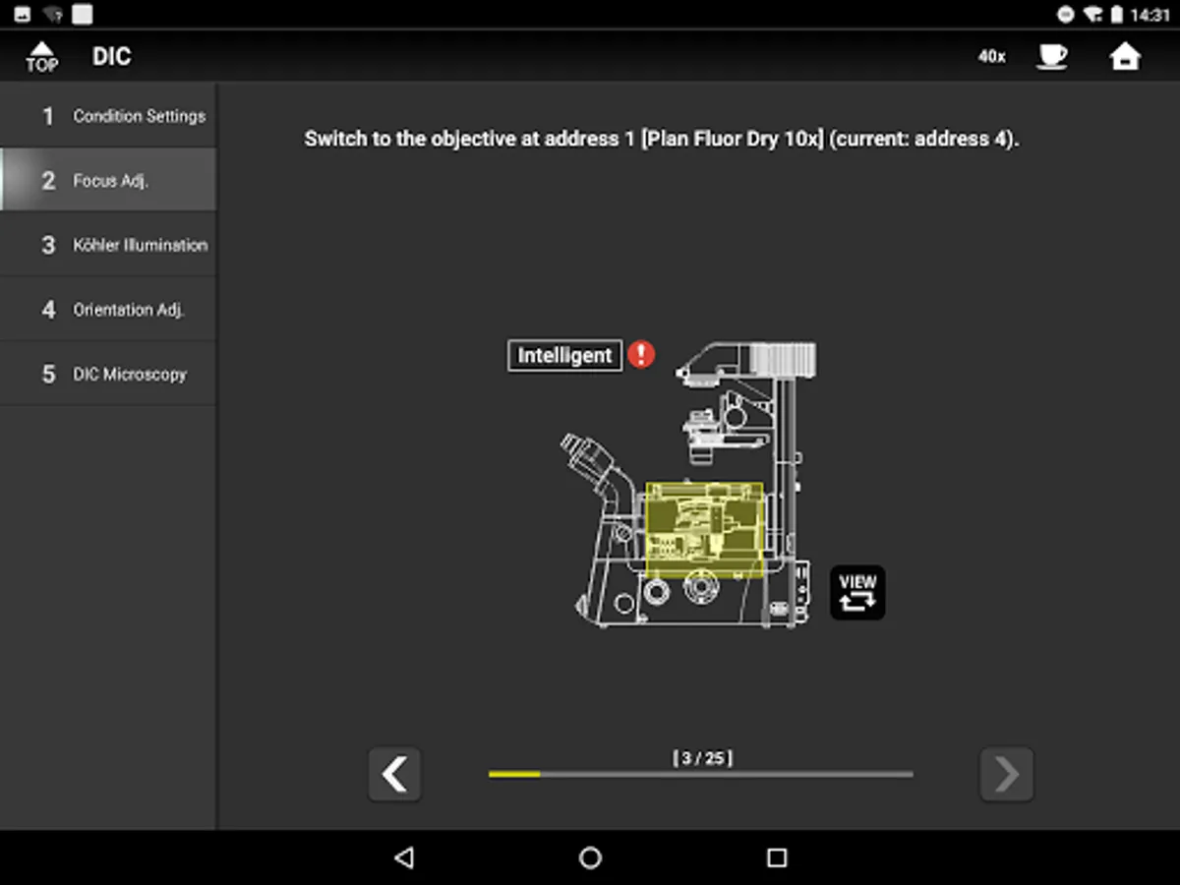1180x885 pixels.
Task: Click the red exclamation warning icon
Action: pos(640,355)
